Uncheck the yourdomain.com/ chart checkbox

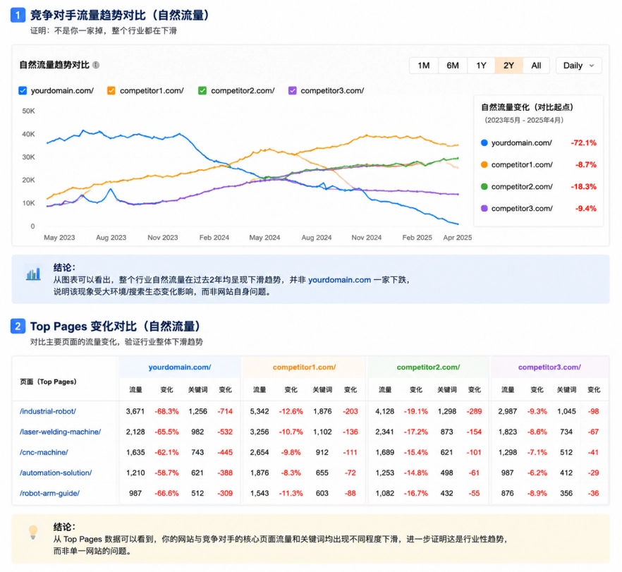[23, 90]
